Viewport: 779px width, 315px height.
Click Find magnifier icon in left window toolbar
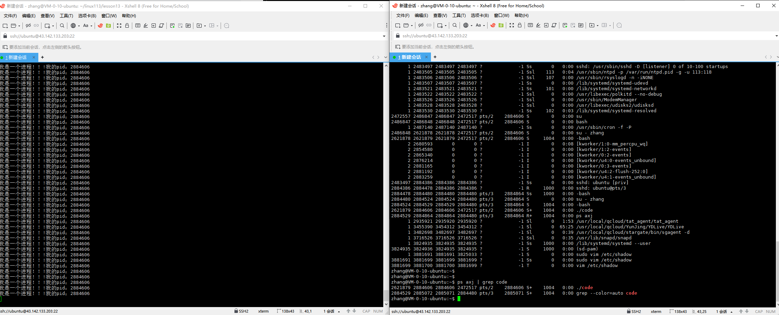tap(62, 26)
